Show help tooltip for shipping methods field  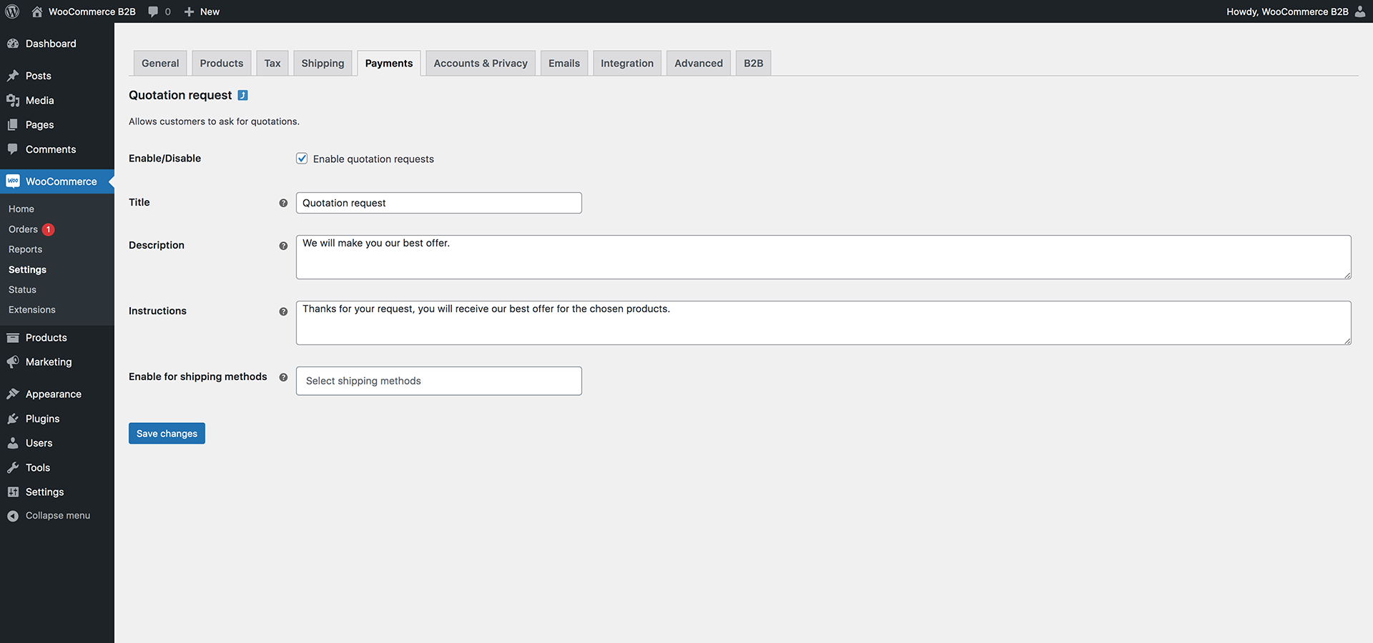click(283, 377)
